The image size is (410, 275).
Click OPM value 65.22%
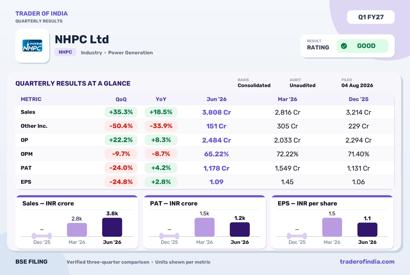tap(217, 154)
